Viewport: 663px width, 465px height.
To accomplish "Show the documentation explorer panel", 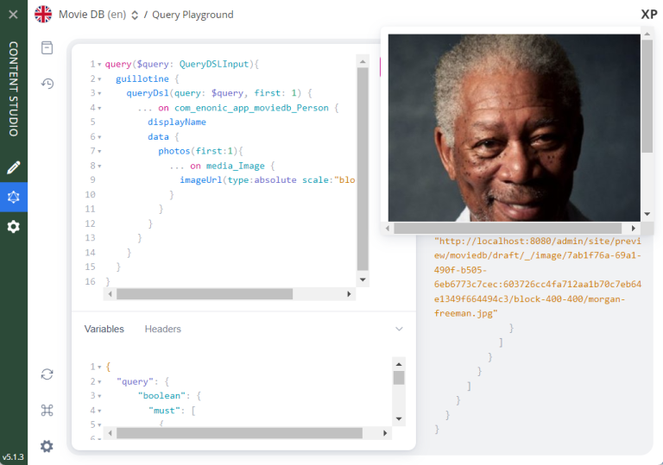I will (x=47, y=48).
